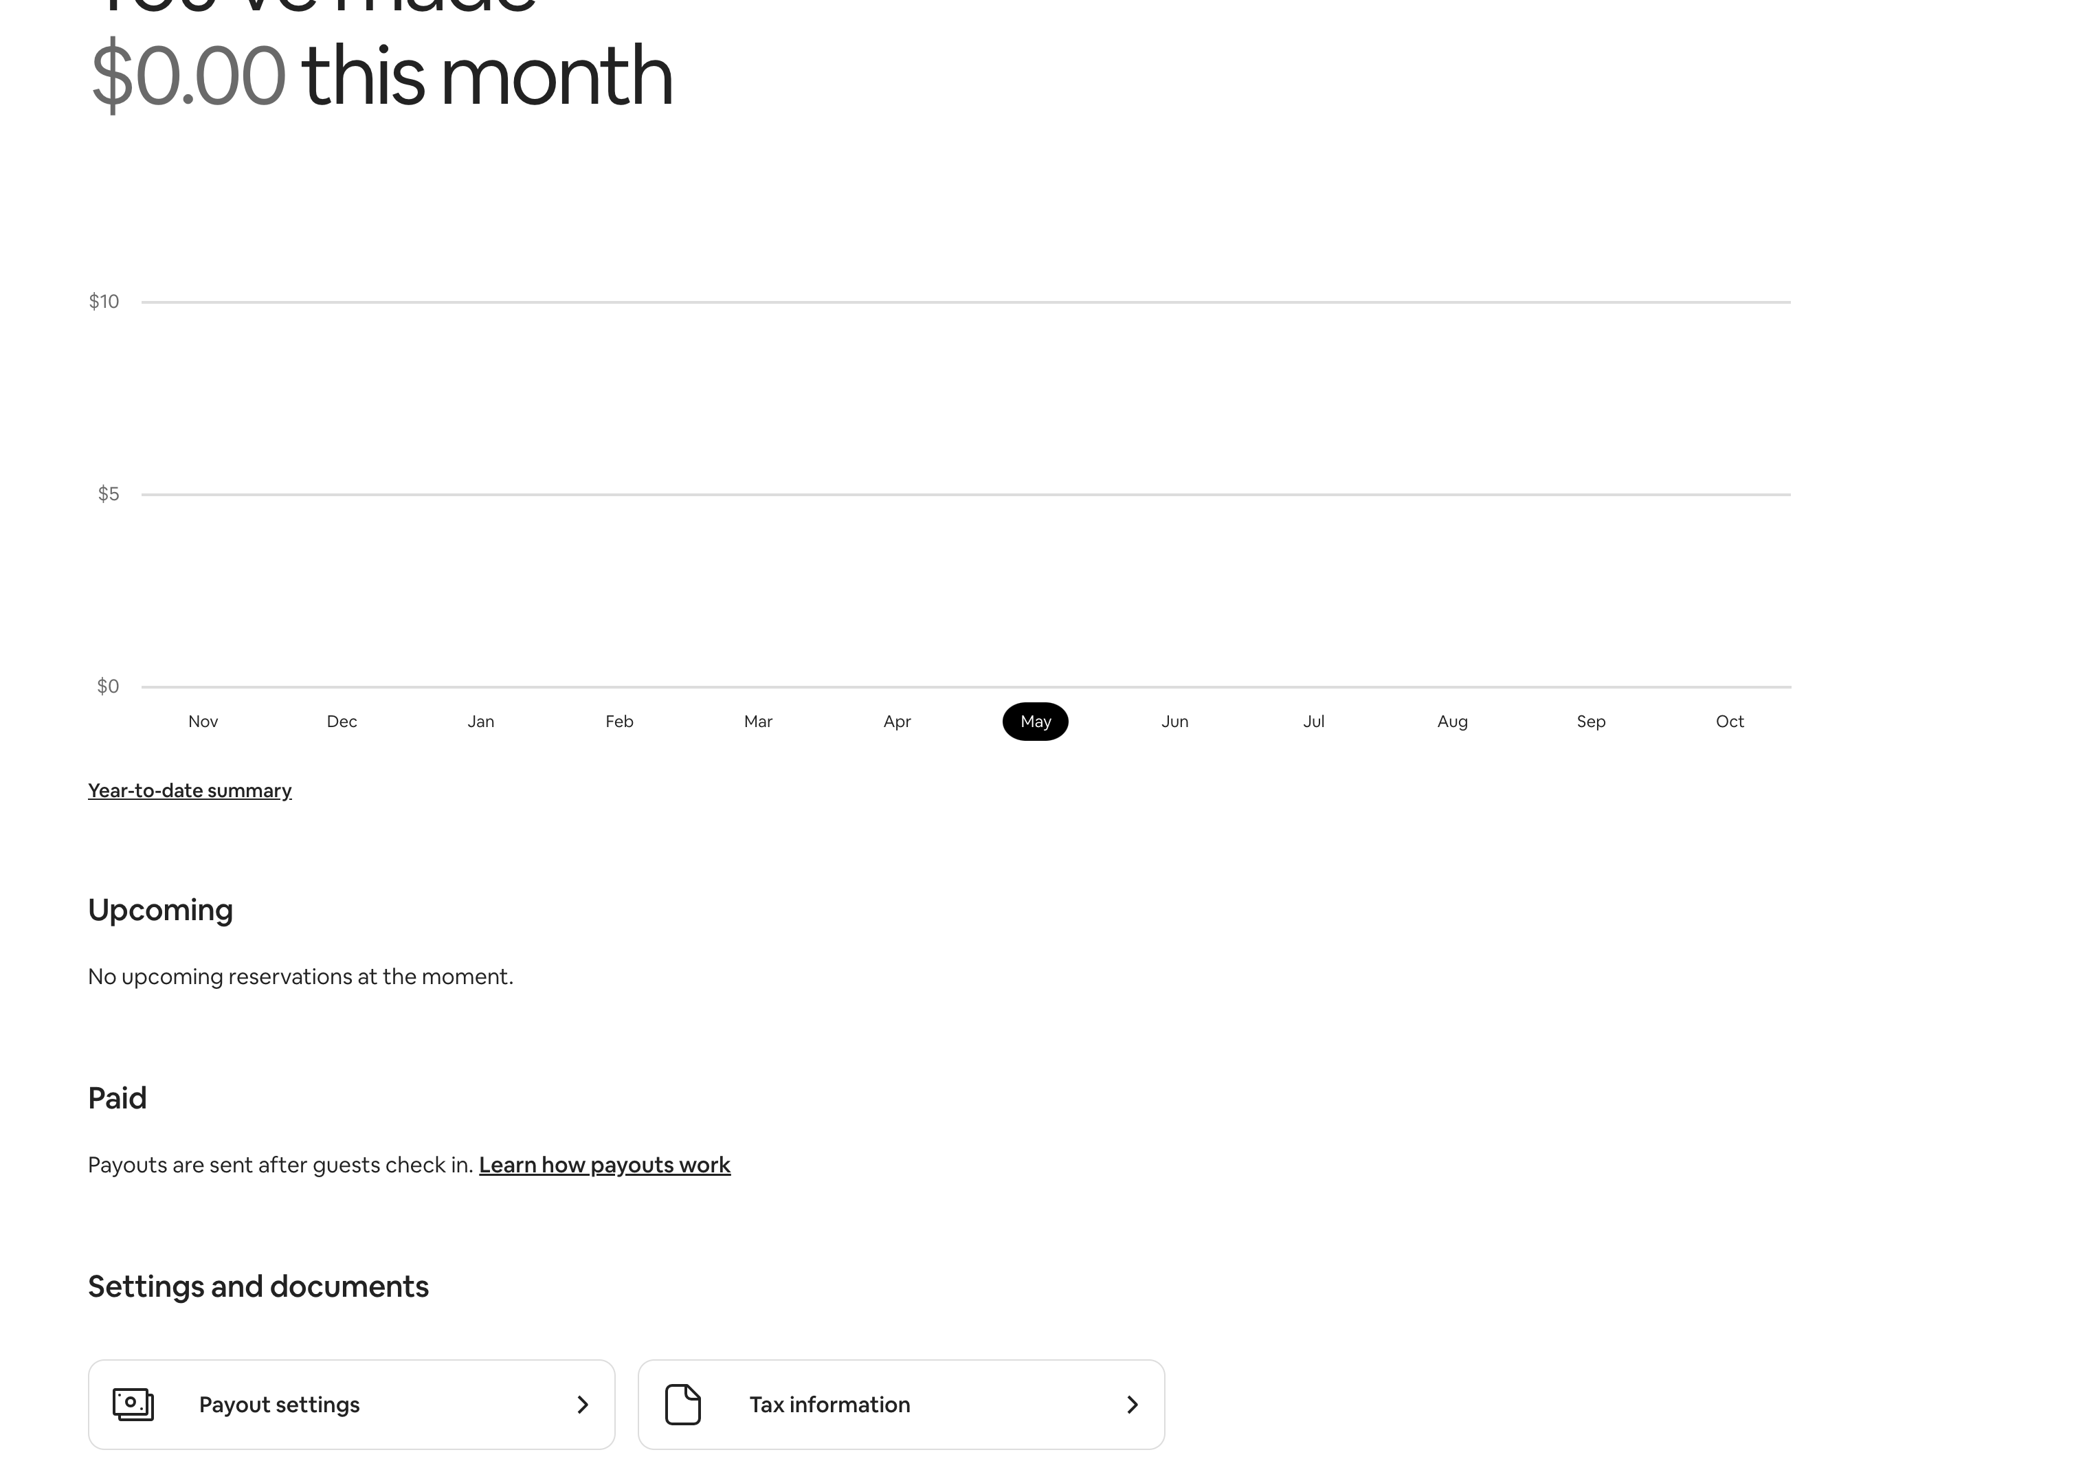Select Mar on the earnings chart
Screen dimensions: 2096x1483
pyautogui.click(x=758, y=722)
